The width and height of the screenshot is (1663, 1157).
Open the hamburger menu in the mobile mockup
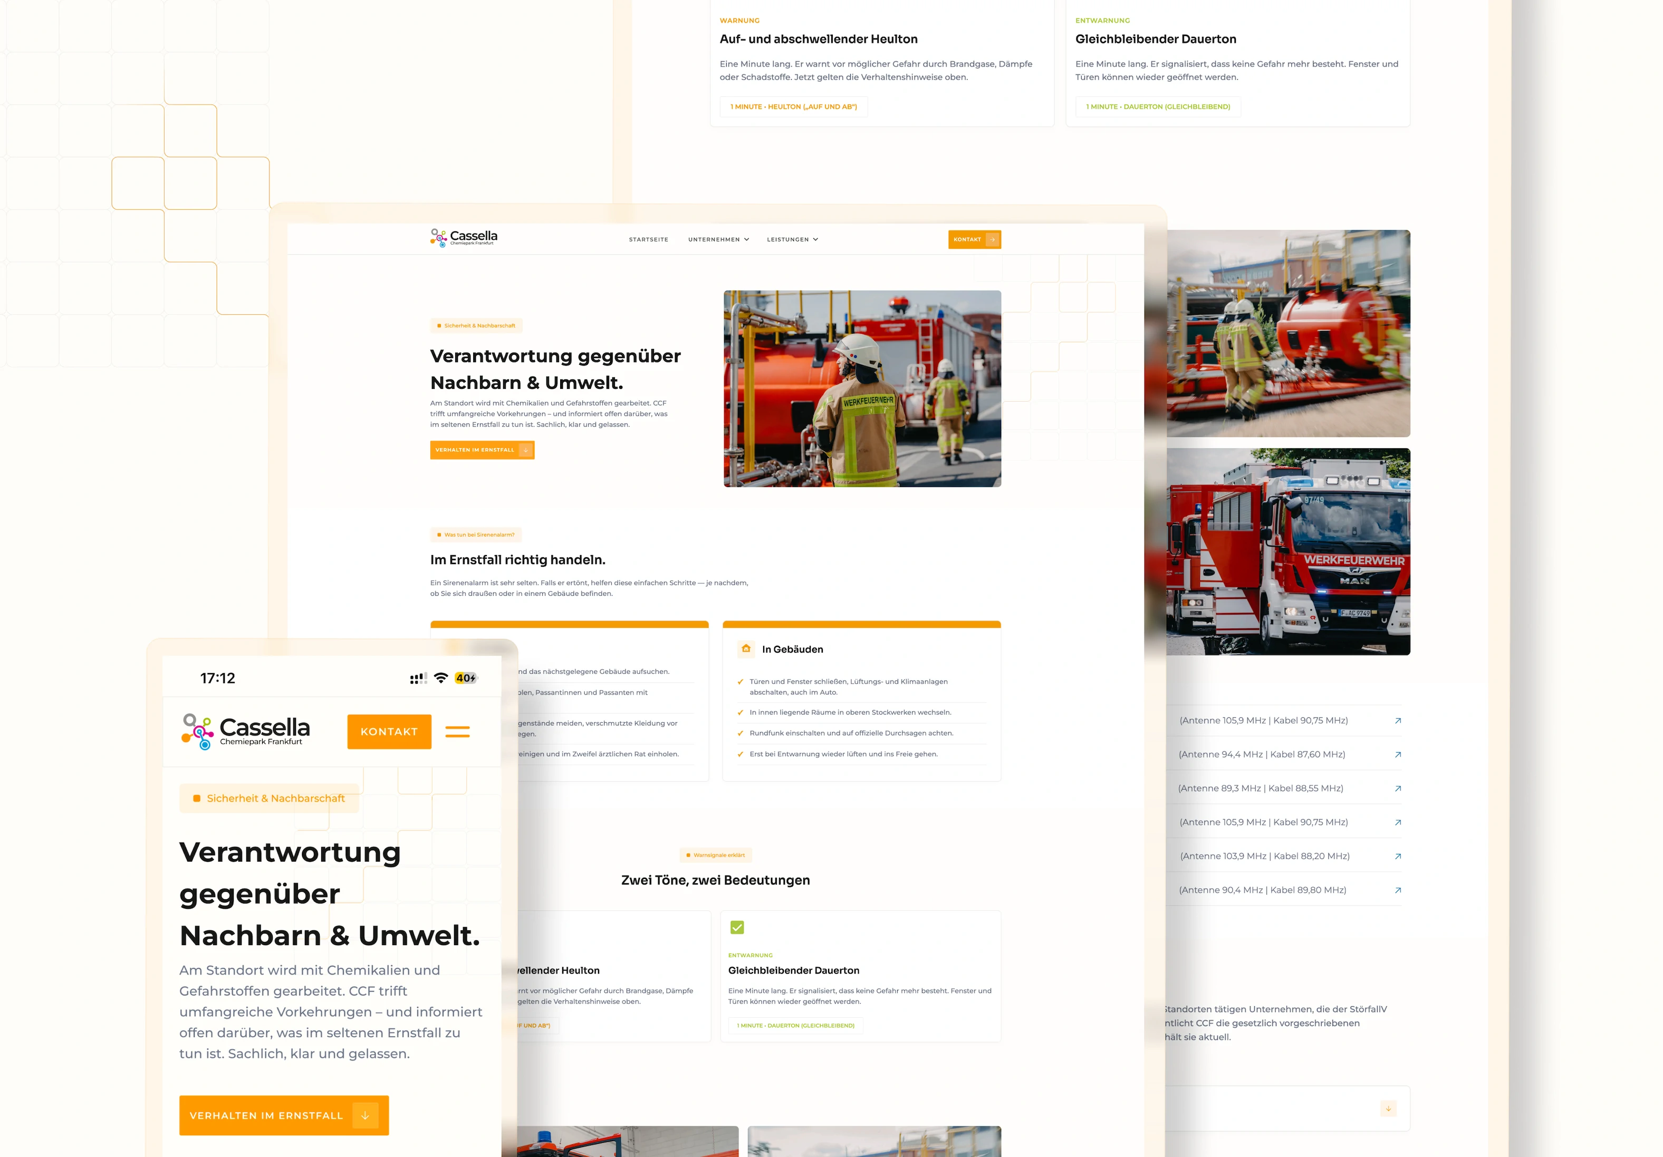pyautogui.click(x=457, y=732)
